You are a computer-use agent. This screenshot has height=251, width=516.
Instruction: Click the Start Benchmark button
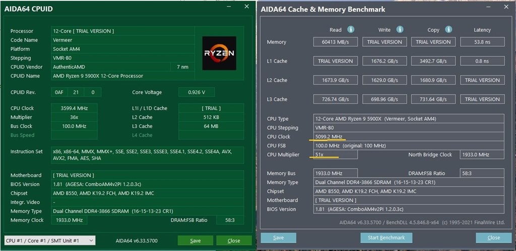[386, 237]
